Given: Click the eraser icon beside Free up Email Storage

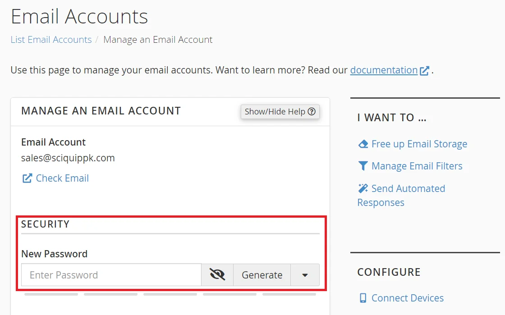Looking at the screenshot, I should pyautogui.click(x=363, y=144).
